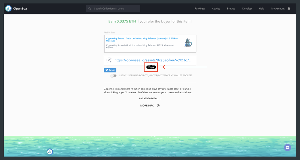Open My Account
This screenshot has height=160, width=300.
click(278, 9)
